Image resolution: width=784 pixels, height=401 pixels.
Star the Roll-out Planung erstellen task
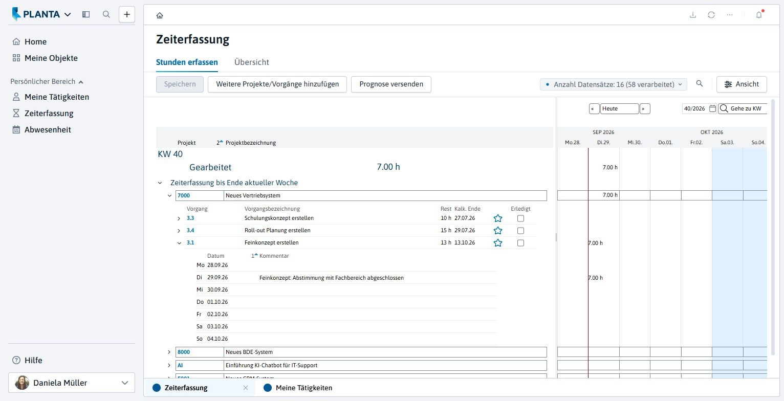[x=498, y=231]
